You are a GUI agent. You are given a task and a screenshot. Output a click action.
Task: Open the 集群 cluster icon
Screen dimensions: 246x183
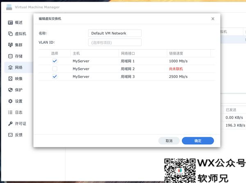point(11,45)
